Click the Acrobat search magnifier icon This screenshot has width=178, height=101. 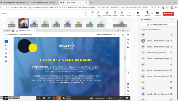[114, 35]
